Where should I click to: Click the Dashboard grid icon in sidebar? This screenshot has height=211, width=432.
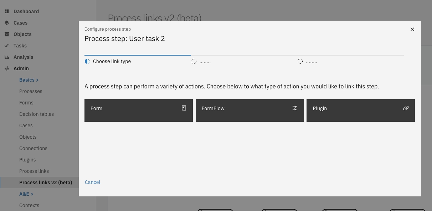(x=7, y=11)
